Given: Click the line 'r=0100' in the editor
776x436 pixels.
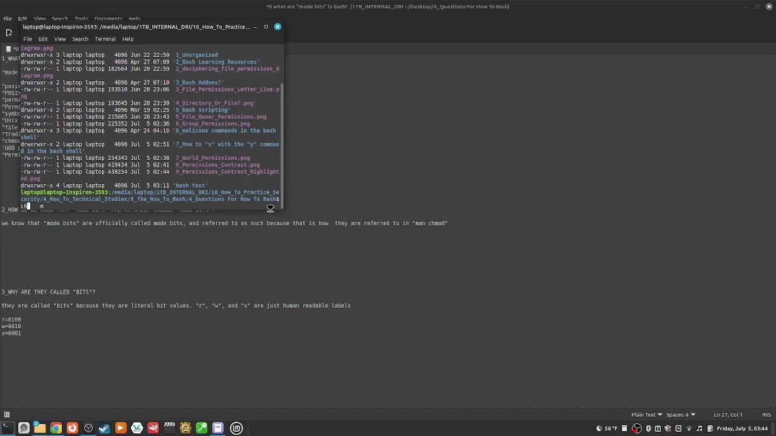Looking at the screenshot, I should pos(11,320).
